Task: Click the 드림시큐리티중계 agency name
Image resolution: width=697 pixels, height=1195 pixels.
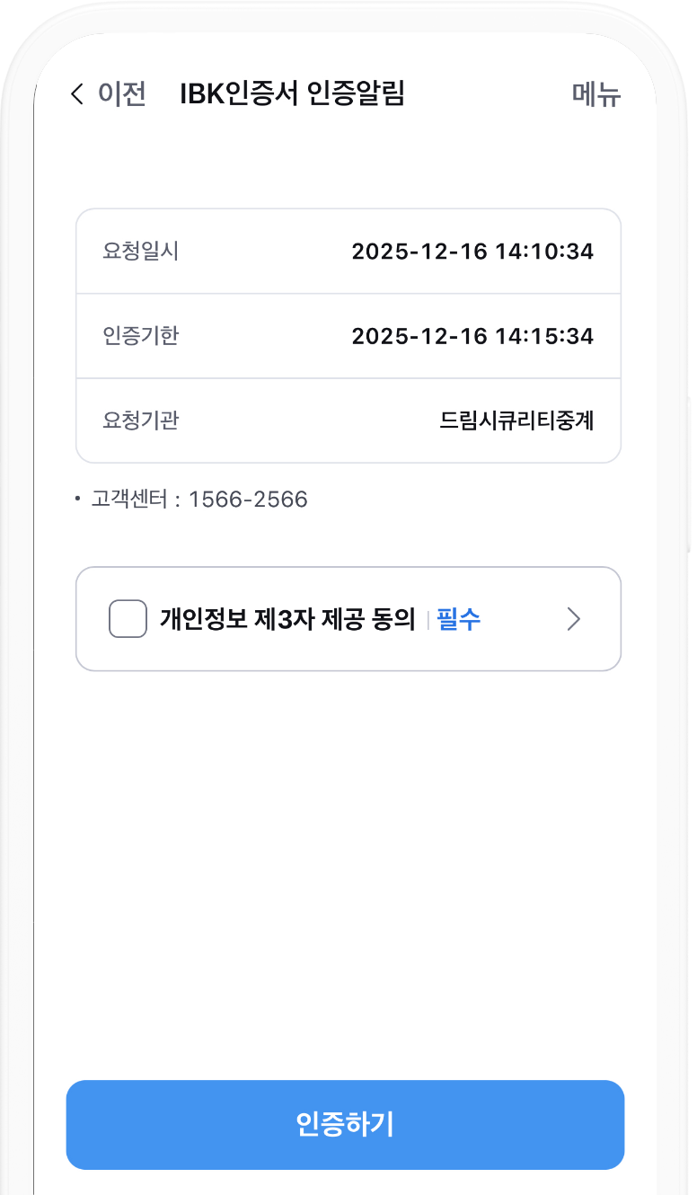Action: [516, 420]
